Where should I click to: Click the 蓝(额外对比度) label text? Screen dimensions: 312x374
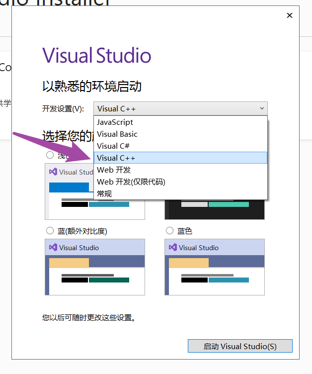pyautogui.click(x=82, y=231)
